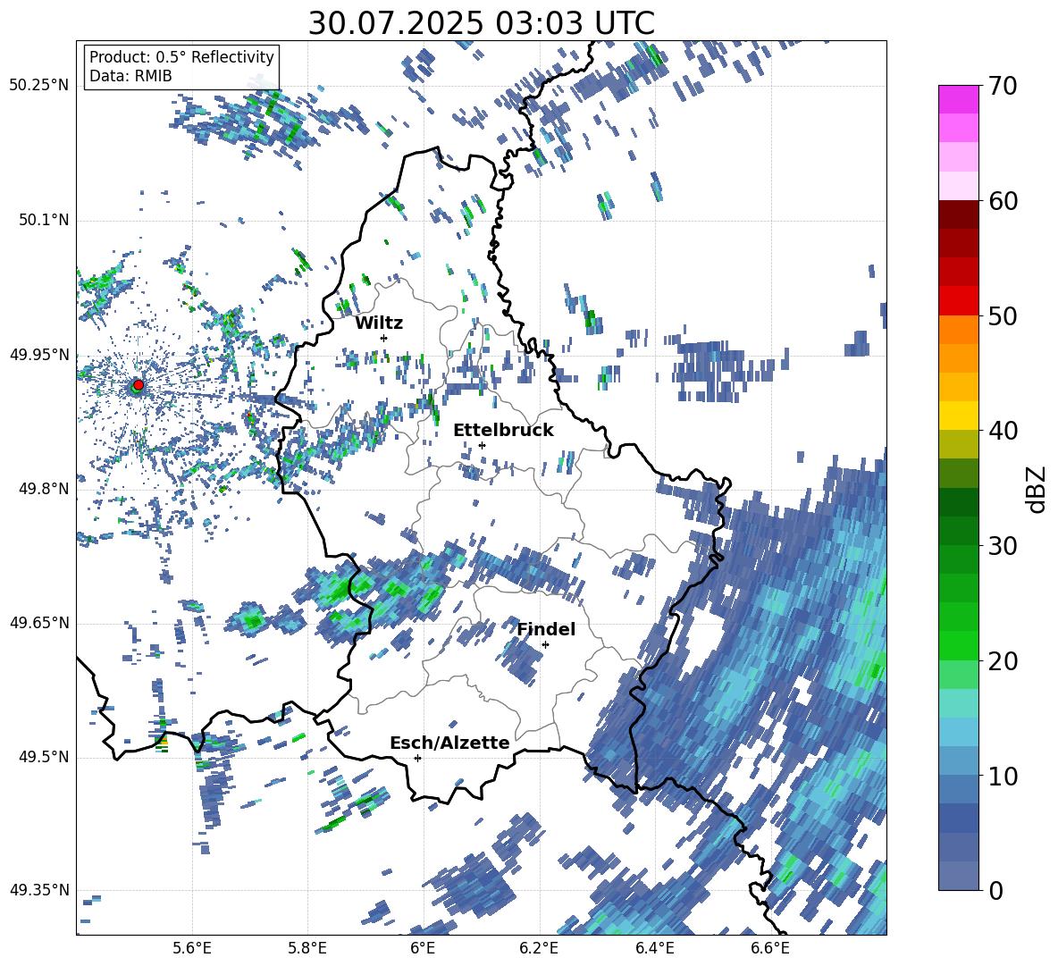Click the 6°E longitude label
The height and width of the screenshot is (966, 1058).
click(423, 948)
